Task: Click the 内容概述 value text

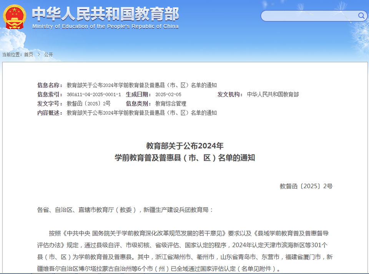Action: coord(142,113)
